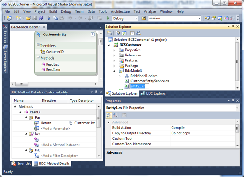
Task: Switch to the Error List tab
Action: [x=21, y=163]
